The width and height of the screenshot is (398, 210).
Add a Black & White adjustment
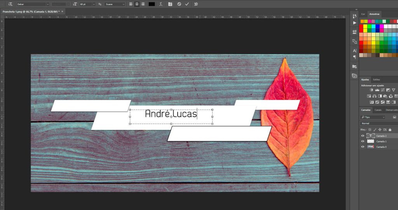[x=380, y=96]
